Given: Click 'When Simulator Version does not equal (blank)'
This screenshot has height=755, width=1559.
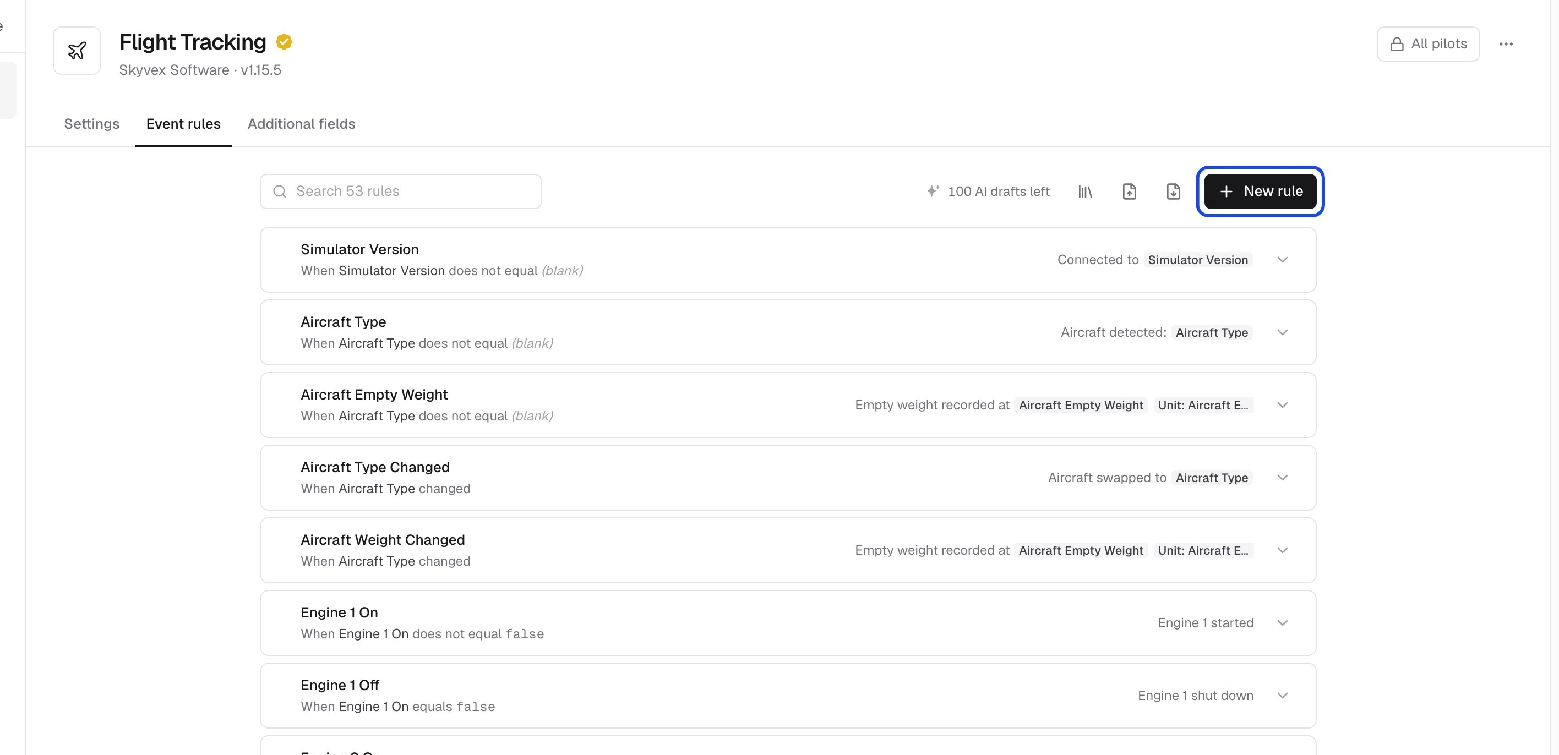Looking at the screenshot, I should click(x=442, y=271).
